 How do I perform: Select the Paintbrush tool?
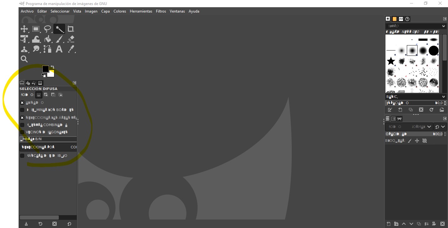click(x=59, y=39)
